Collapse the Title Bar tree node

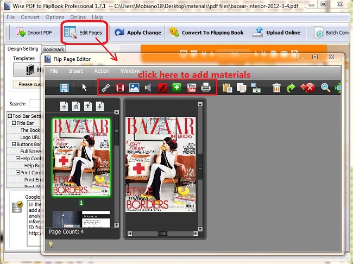pos(14,123)
